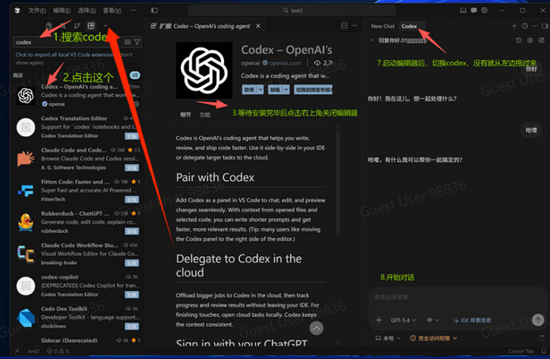
Task: Toggle the panel layout icon in title bar
Action: (463, 10)
